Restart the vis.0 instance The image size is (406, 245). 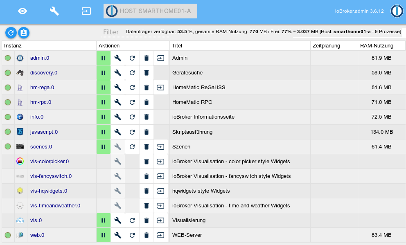[x=132, y=220]
